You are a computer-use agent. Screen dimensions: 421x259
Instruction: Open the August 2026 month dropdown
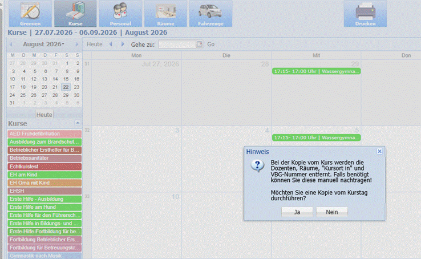tap(43, 44)
